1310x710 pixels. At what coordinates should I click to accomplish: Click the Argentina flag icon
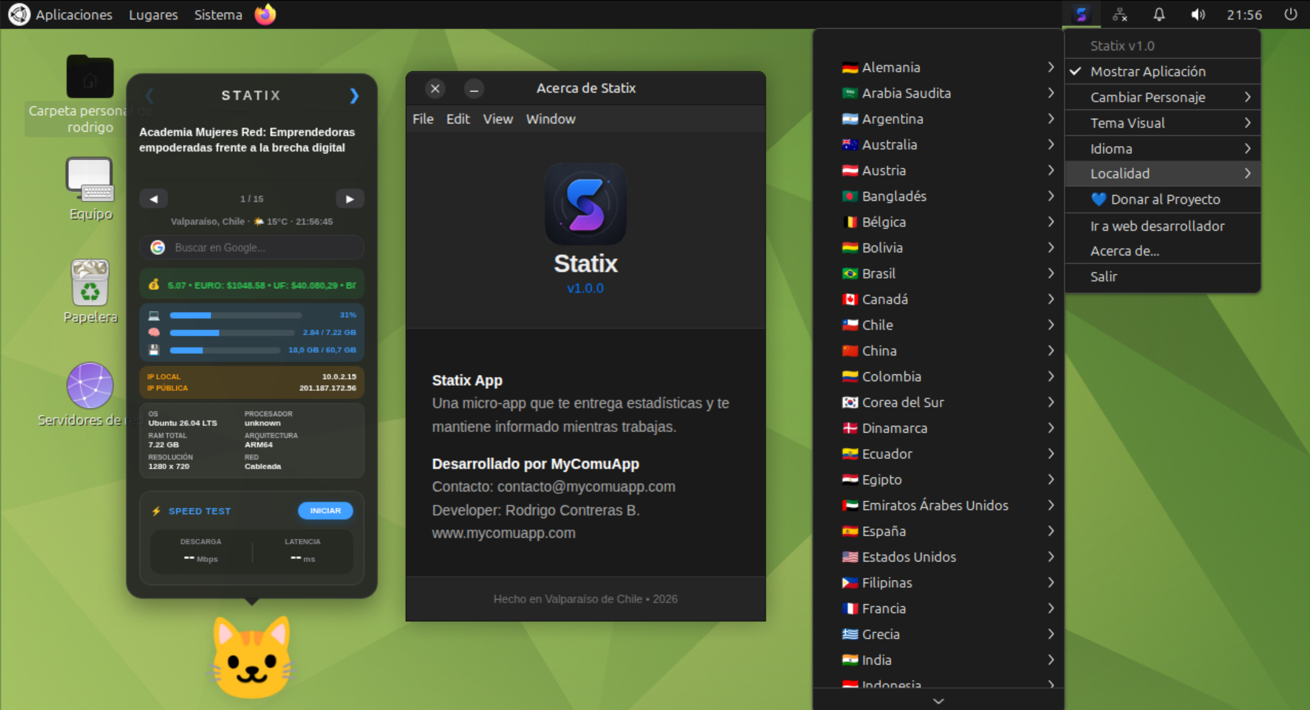[x=850, y=119]
